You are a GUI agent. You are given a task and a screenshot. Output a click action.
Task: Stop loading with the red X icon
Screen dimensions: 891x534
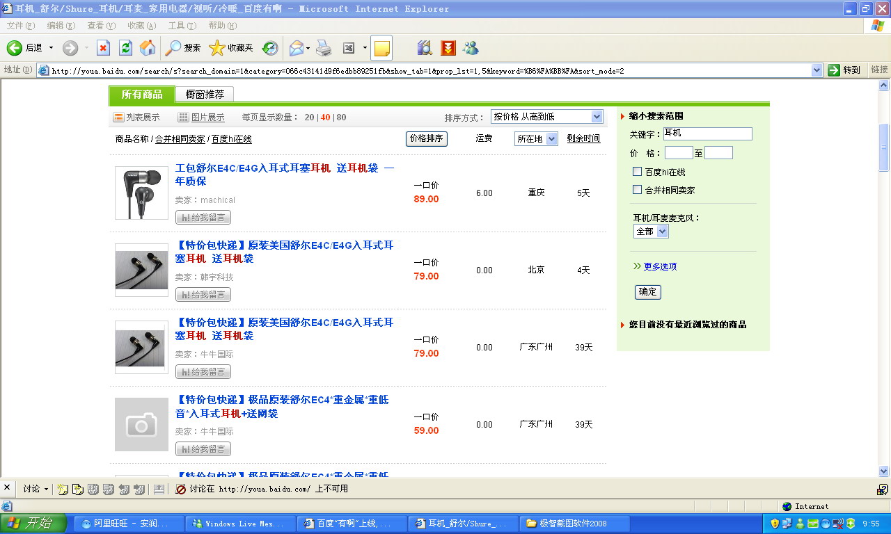tap(103, 48)
